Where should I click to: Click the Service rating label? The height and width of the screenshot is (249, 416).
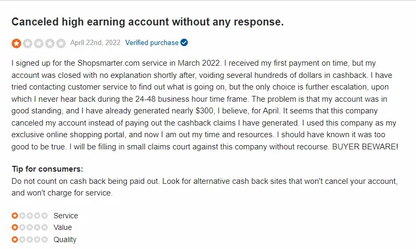(66, 216)
